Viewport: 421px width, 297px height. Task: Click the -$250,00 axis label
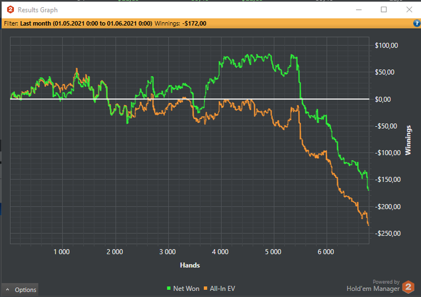[387, 233]
